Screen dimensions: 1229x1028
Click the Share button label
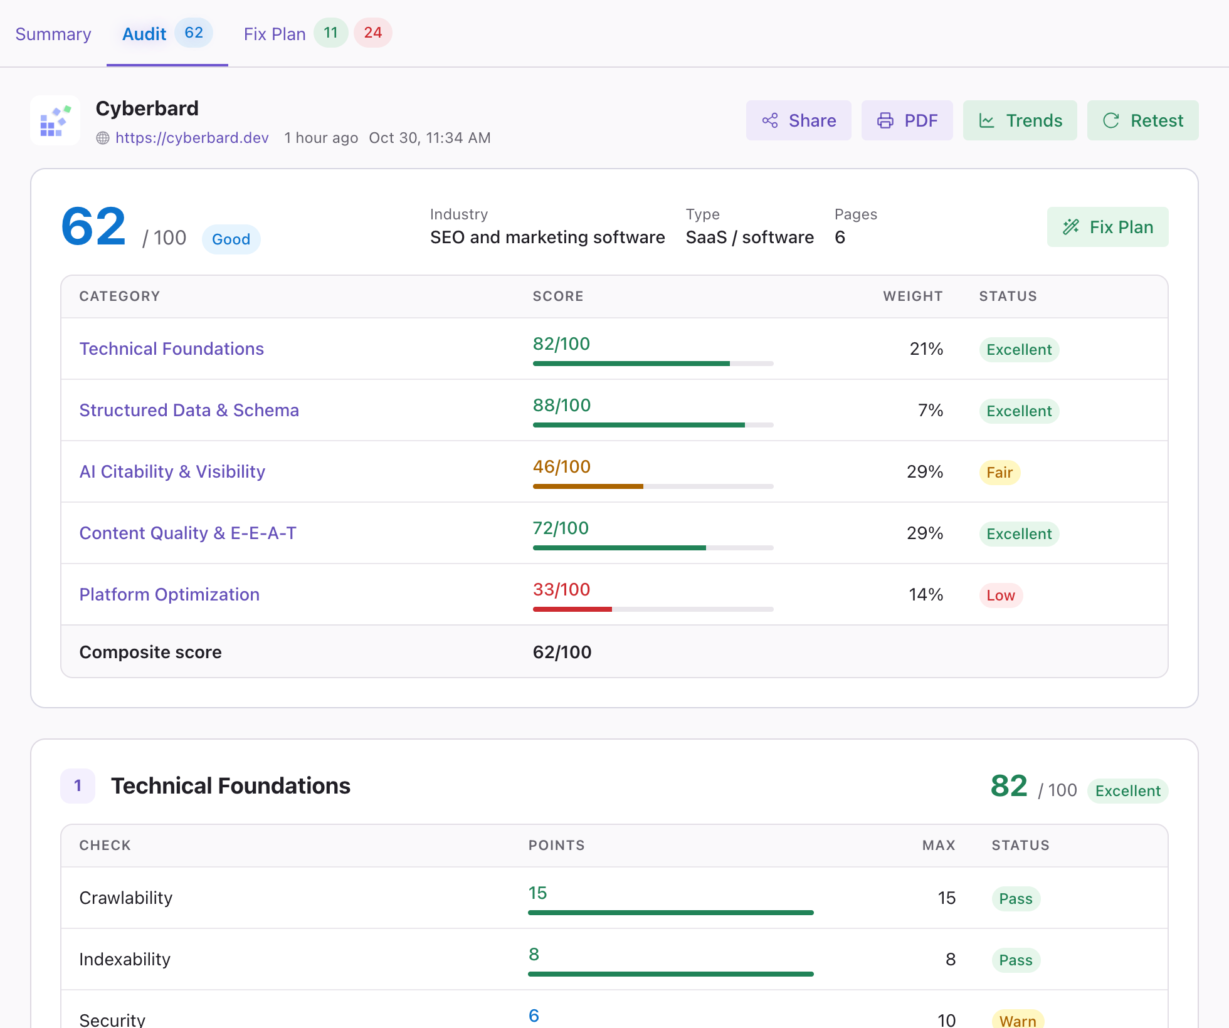click(x=813, y=120)
